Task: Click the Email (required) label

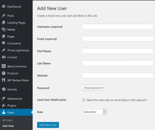Action: 47,39
